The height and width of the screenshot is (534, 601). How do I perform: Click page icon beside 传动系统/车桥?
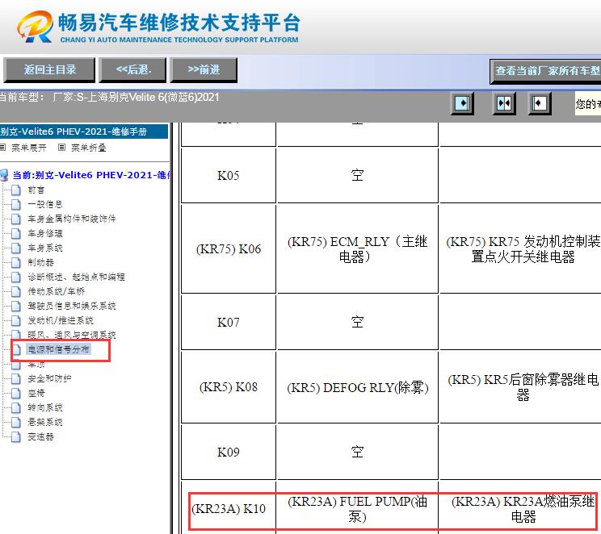coord(15,292)
